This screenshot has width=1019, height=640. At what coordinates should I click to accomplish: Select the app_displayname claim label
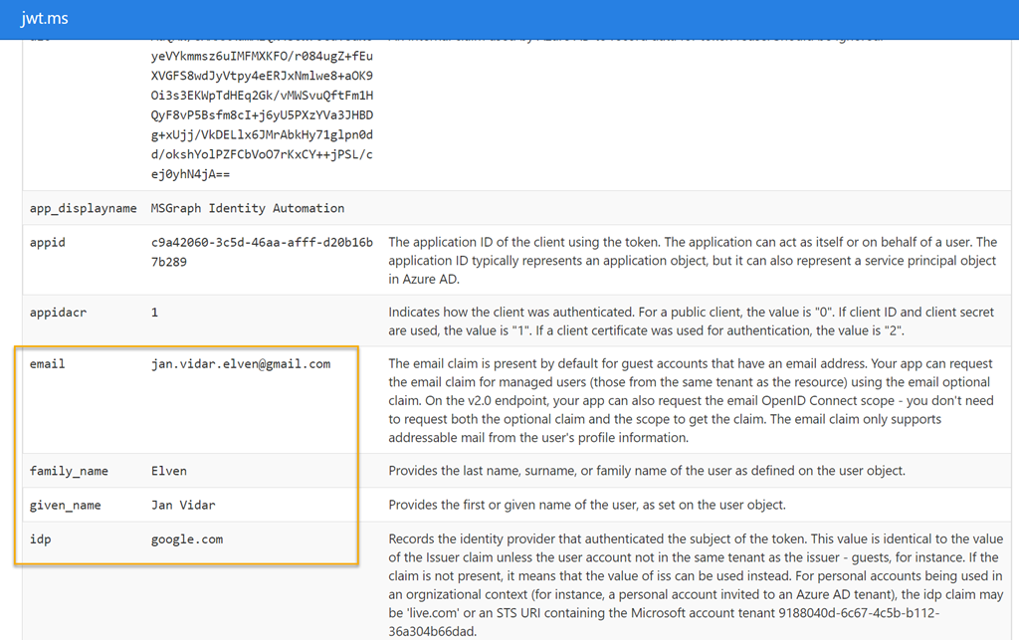[x=84, y=208]
